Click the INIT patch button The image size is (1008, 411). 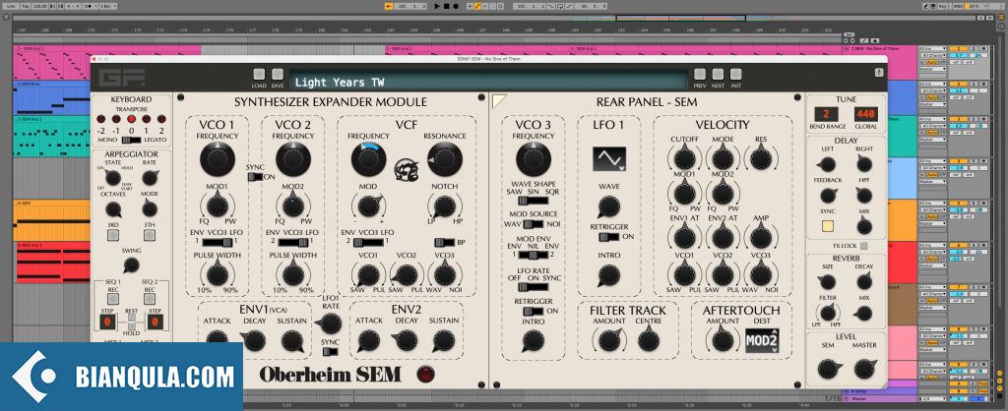point(735,75)
